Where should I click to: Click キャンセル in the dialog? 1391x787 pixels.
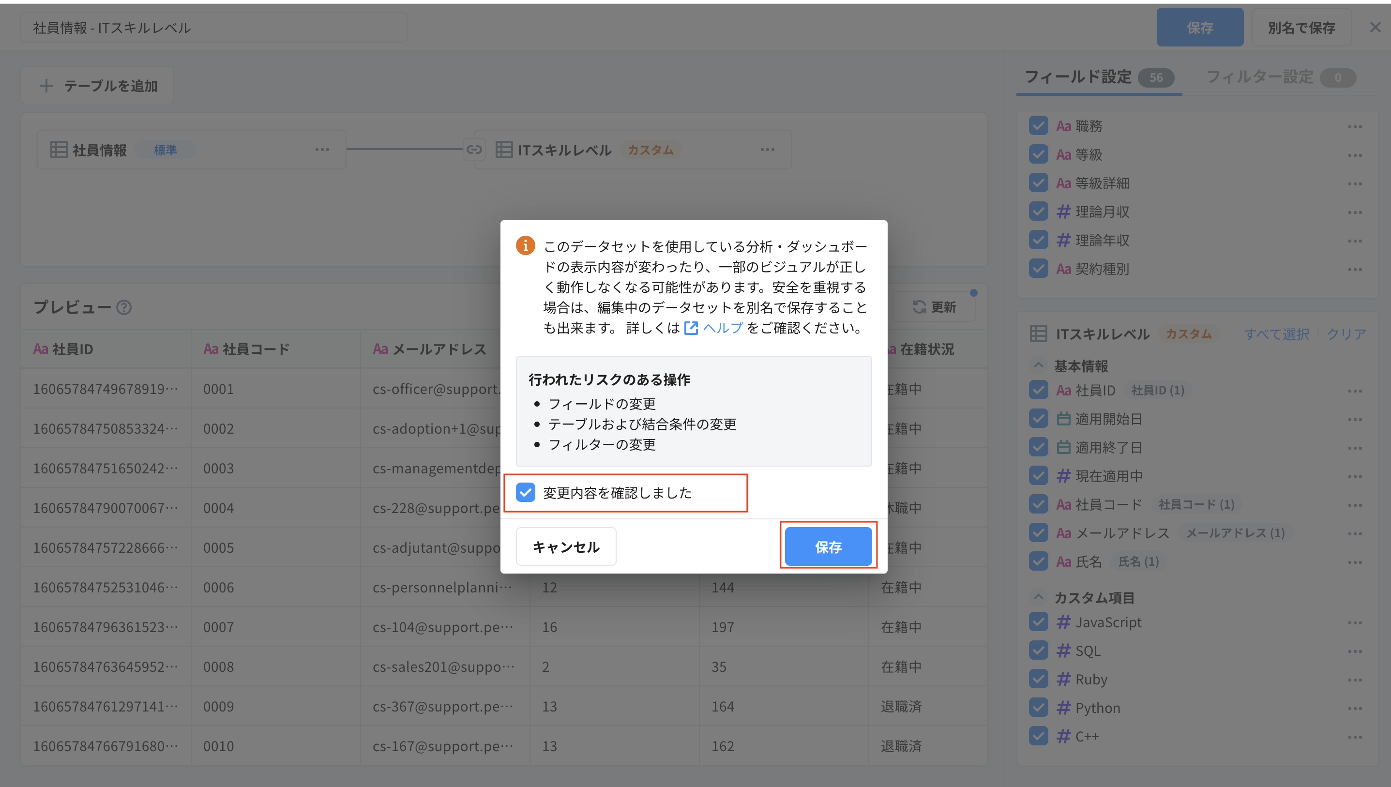[566, 546]
